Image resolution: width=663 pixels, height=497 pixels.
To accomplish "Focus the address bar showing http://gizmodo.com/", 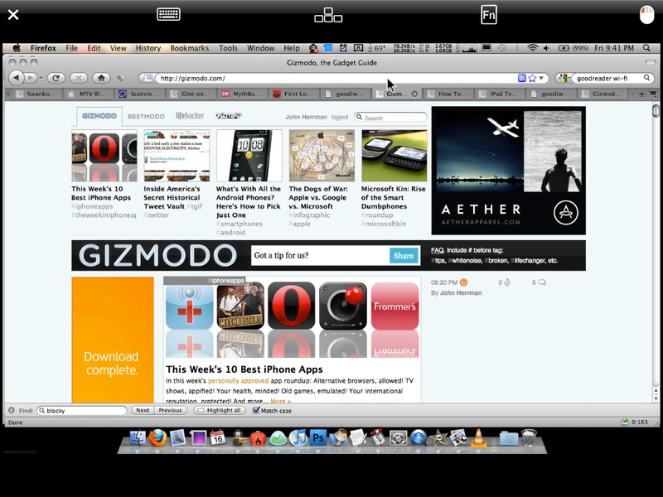I will 336,78.
